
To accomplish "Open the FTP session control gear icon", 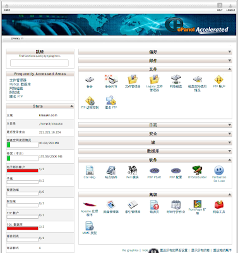I will point(90,101).
